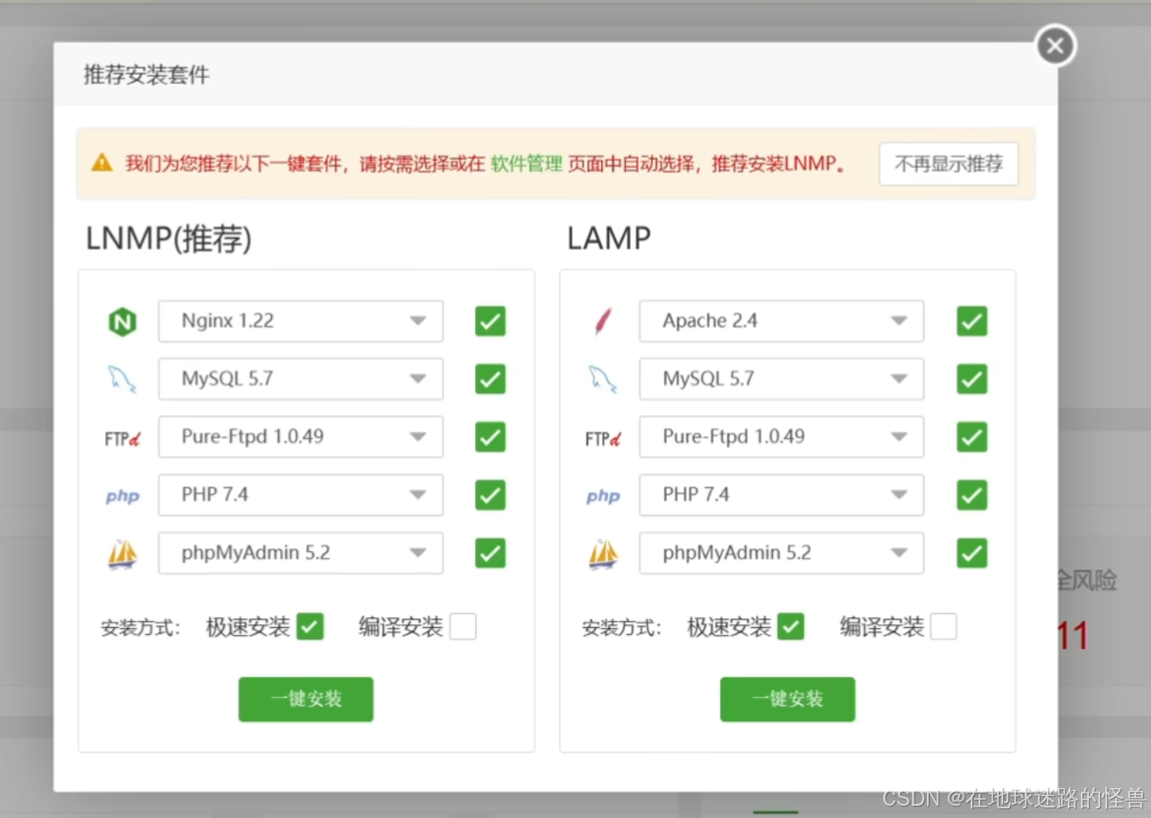Open the LNMP Pure-Ftpd 1.0.49 dropdown
Image resolution: width=1151 pixels, height=818 pixels.
click(300, 437)
